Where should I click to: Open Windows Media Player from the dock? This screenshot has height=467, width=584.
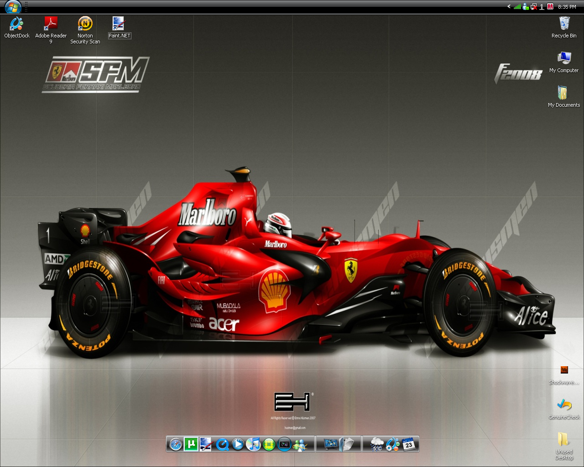[238, 444]
